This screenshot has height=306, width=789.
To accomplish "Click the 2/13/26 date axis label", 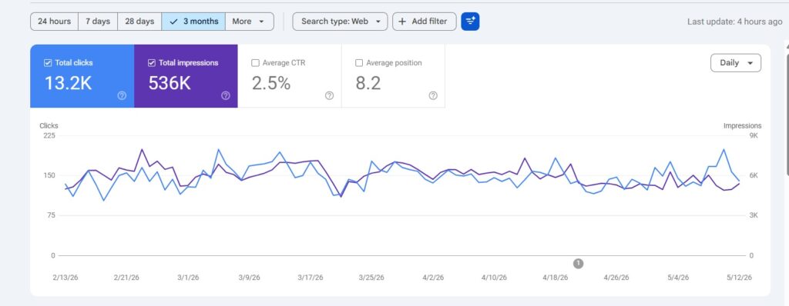I will (x=65, y=278).
